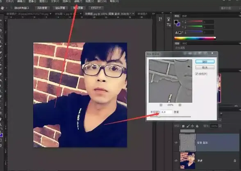Open the 视图(V) View menu
The image size is (241, 171).
[x=90, y=1]
